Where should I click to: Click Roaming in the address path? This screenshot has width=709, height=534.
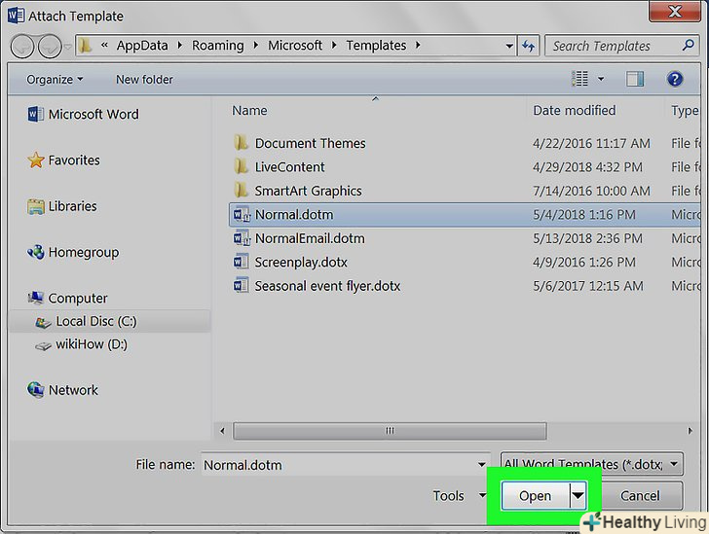(x=217, y=45)
